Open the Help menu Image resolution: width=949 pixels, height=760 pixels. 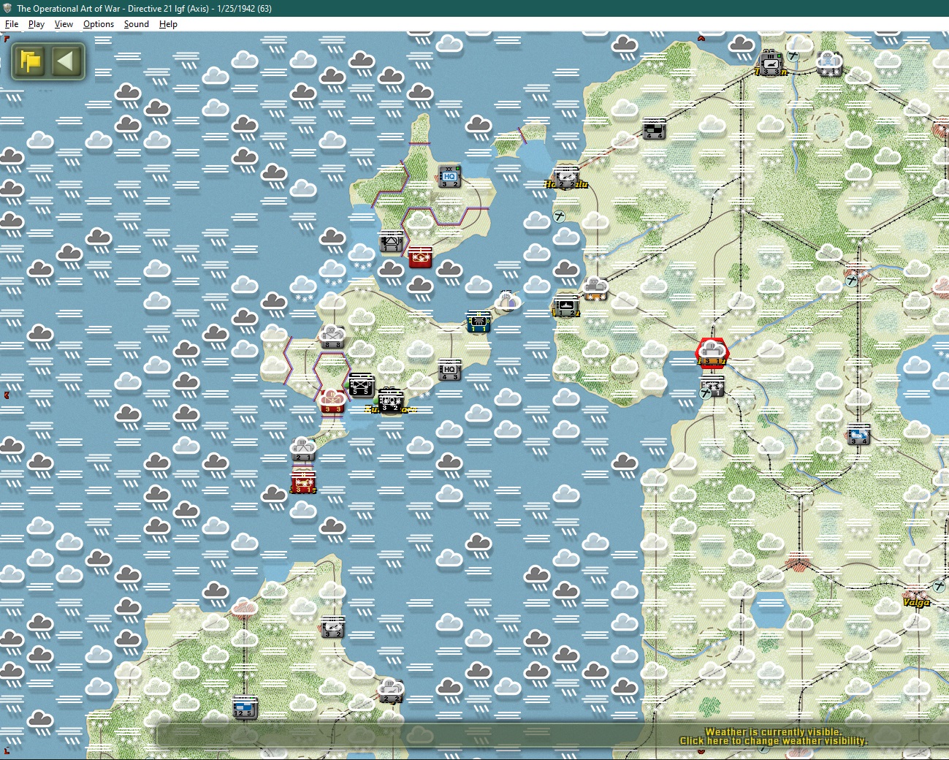pos(168,24)
